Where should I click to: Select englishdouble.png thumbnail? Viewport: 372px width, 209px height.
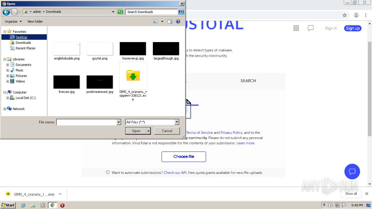point(67,48)
